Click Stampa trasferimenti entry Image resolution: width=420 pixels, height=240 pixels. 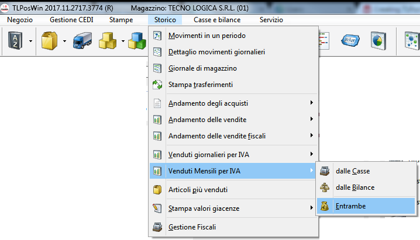click(x=201, y=85)
